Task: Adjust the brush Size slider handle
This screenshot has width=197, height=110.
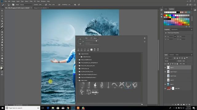Action: click(x=96, y=41)
